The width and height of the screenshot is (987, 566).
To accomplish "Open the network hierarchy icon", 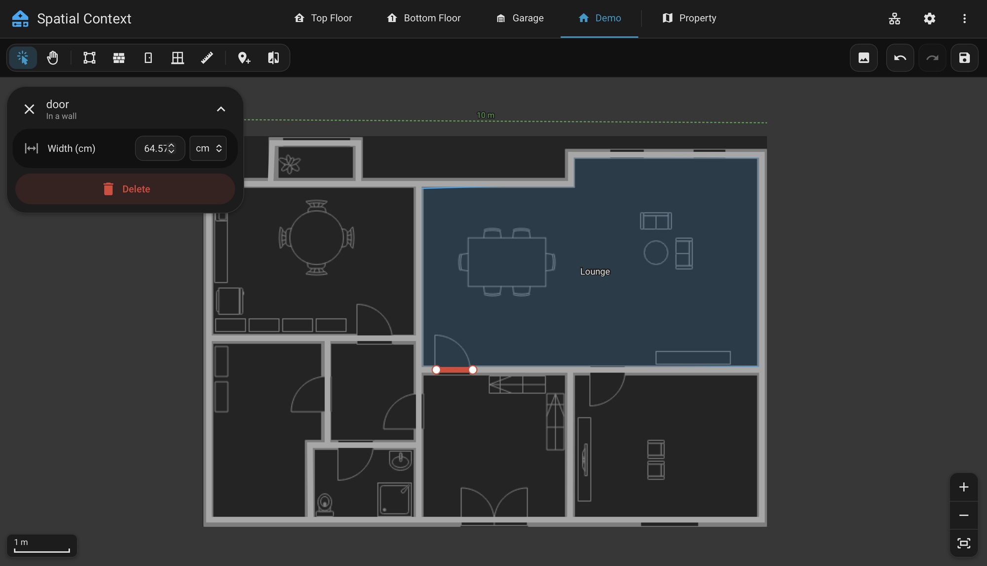I will [895, 19].
